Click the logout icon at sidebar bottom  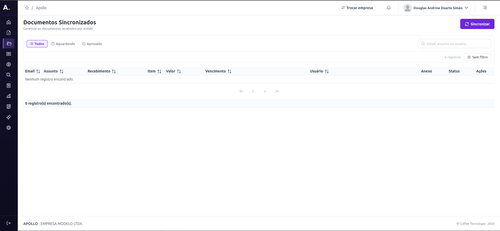[x=9, y=223]
